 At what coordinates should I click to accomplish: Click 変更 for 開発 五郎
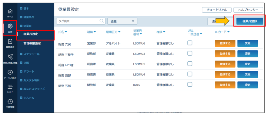coord(247,85)
